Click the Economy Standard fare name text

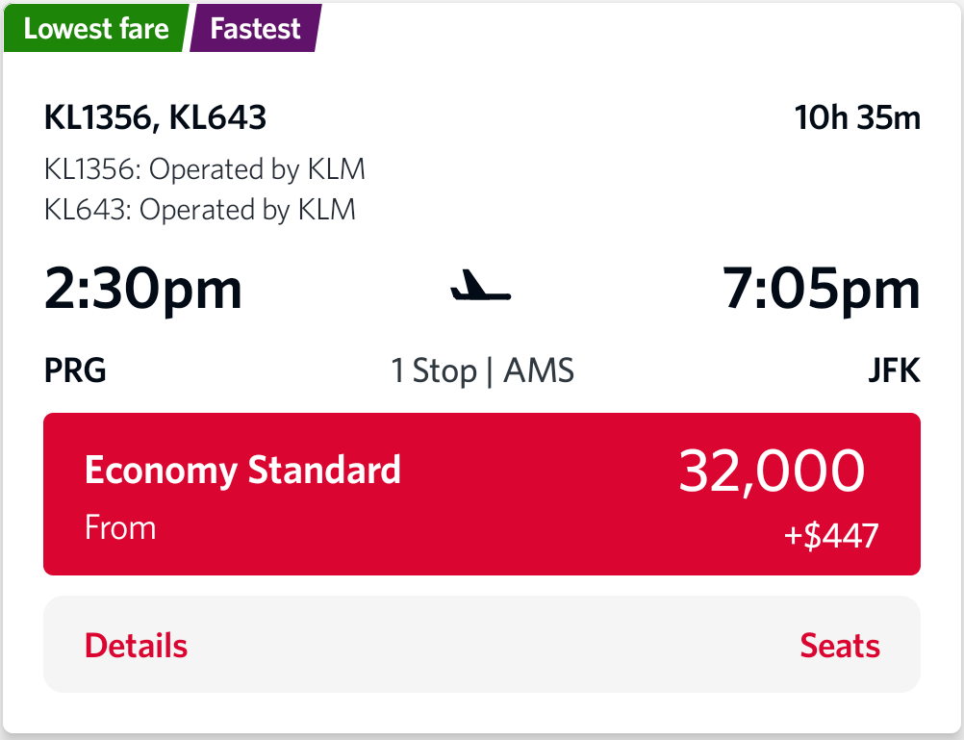[x=242, y=471]
